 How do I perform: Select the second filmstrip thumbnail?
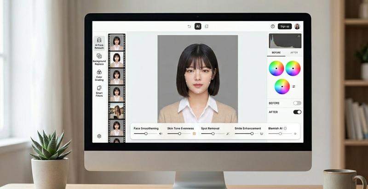117,60
